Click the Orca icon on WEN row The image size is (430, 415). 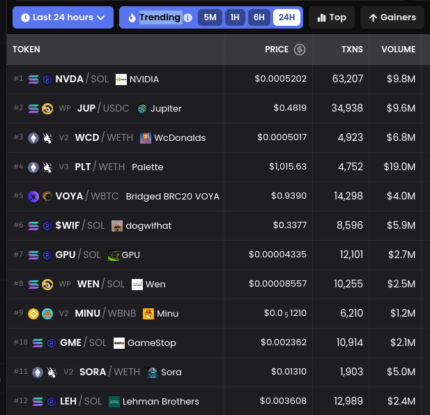(x=47, y=285)
